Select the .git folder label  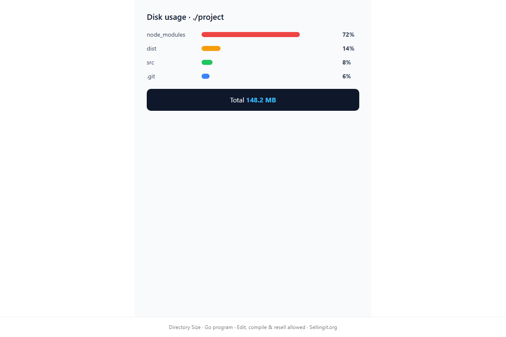click(151, 76)
